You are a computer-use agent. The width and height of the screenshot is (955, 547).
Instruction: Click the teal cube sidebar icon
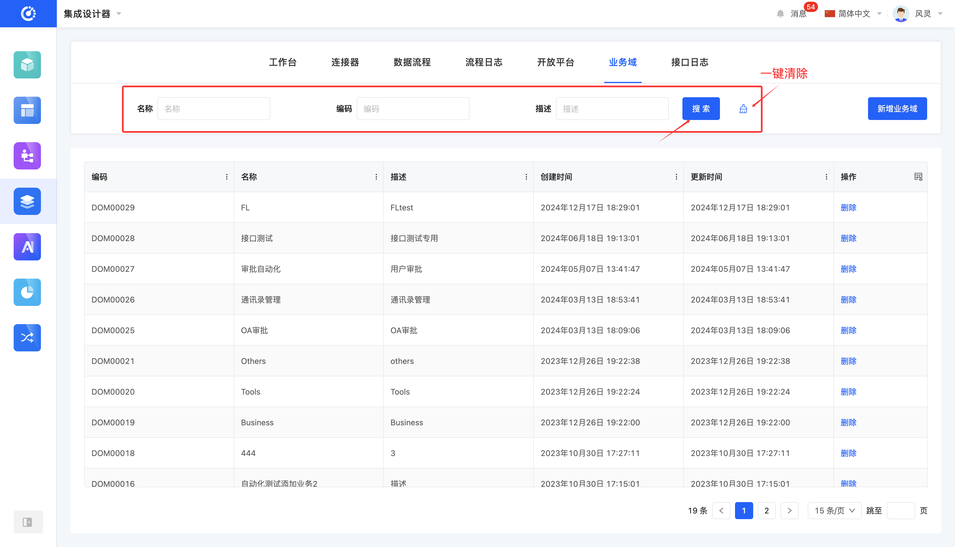point(27,65)
